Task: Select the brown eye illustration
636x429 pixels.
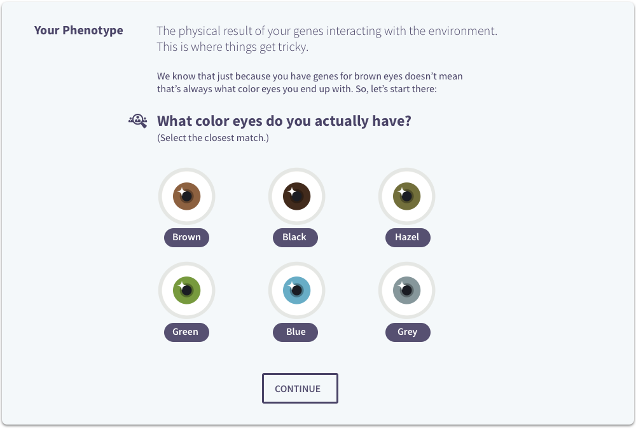Action: 186,196
